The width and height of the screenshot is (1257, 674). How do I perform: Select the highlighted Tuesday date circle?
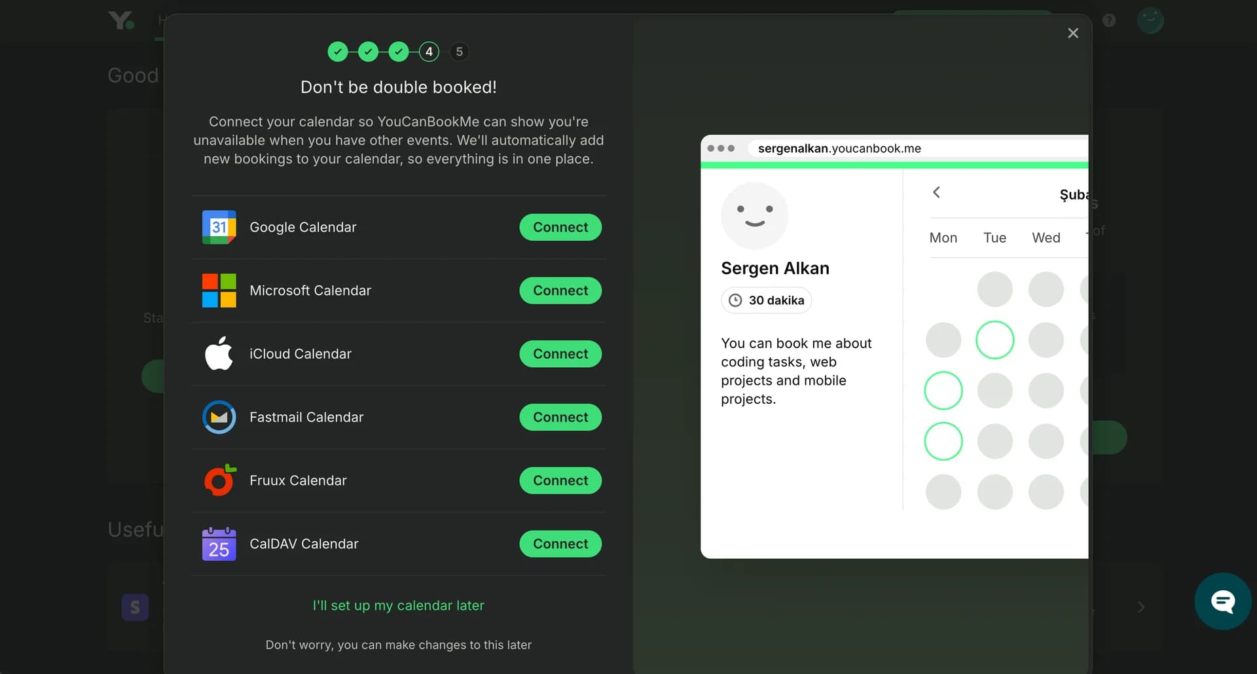tap(995, 340)
